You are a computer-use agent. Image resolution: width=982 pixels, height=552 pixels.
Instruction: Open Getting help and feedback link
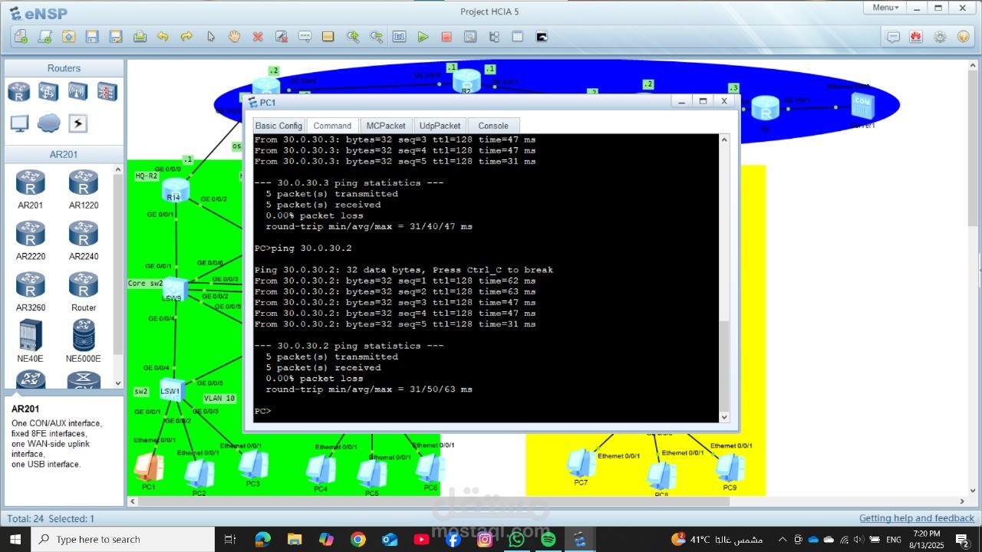917,518
